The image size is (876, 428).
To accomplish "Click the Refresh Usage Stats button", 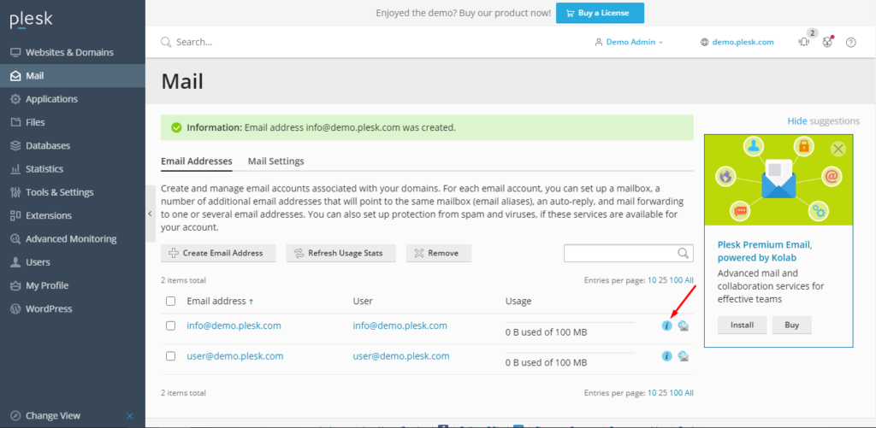I will point(341,253).
